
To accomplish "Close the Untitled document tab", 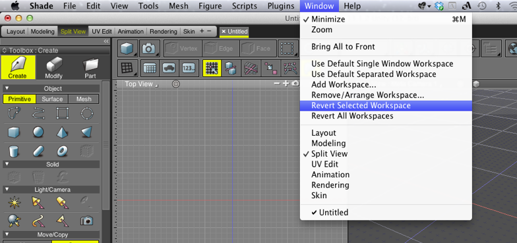I will 224,32.
